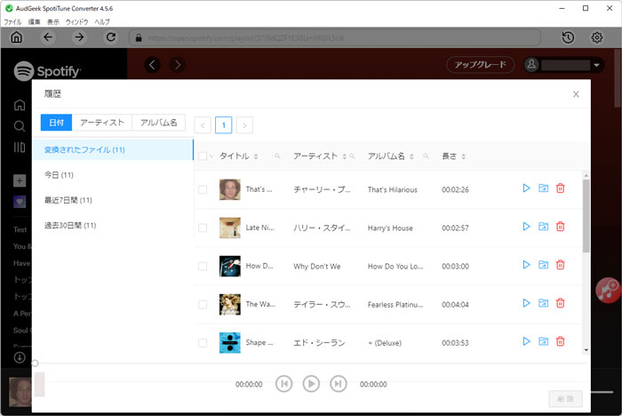Go to next page arrow
622x416 pixels.
coord(244,125)
